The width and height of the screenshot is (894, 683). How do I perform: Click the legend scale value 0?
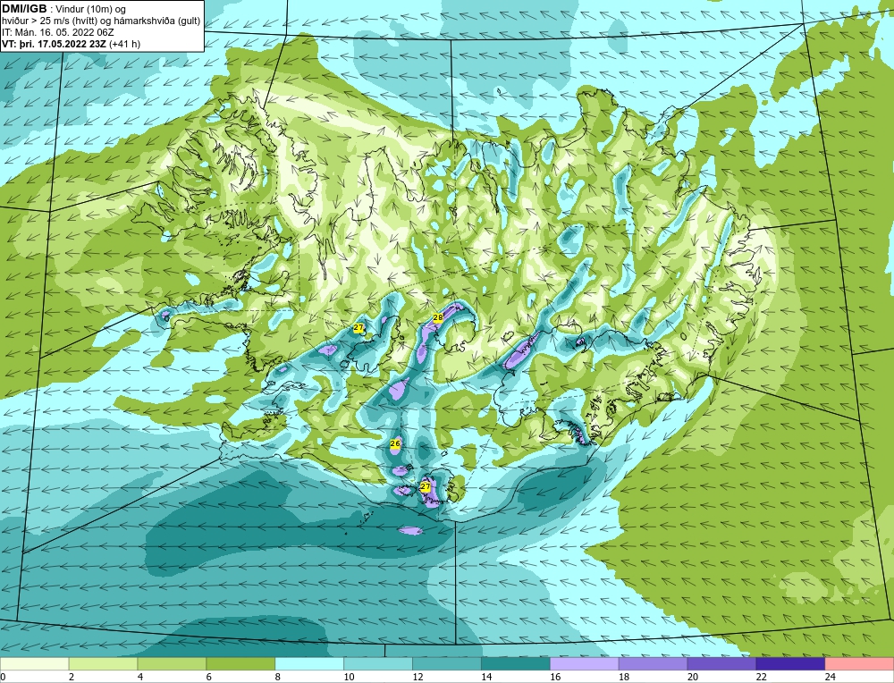pyautogui.click(x=3, y=677)
